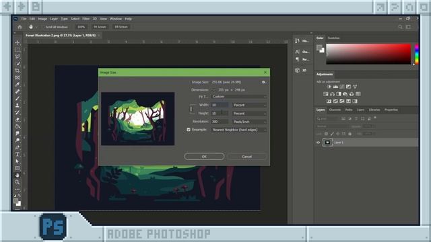Select the Move tool

coord(18,43)
